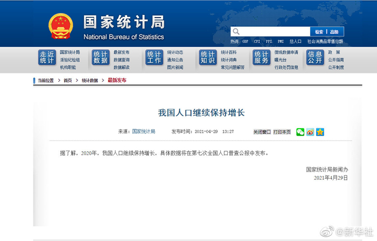Click the yellow star favorites share icon
This screenshot has width=377, height=241.
[x=320, y=132]
